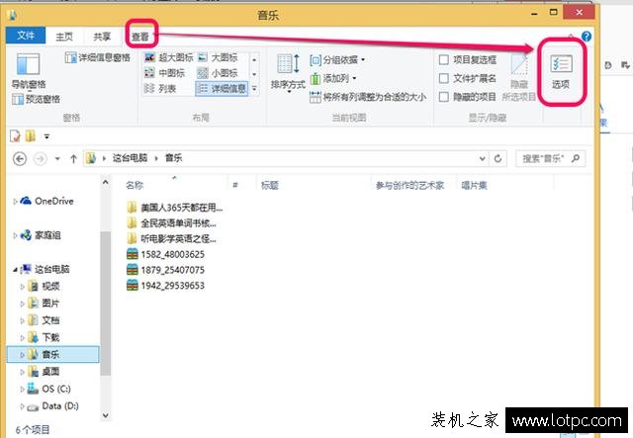
Task: Sort by the 名称 name column
Action: point(135,185)
